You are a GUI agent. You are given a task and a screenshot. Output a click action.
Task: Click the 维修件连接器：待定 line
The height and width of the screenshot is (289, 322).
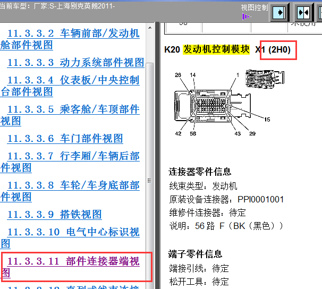tap(207, 212)
